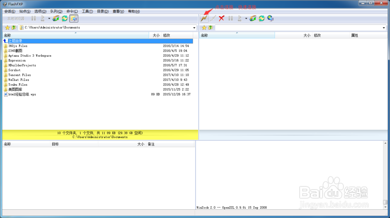390x218 pixels.
Task: Open the 队列(Q) menu
Action: tap(57, 11)
